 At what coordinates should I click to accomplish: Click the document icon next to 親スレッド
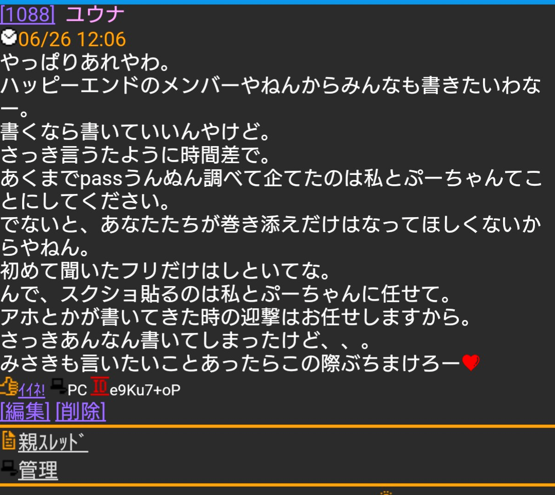[x=9, y=440]
